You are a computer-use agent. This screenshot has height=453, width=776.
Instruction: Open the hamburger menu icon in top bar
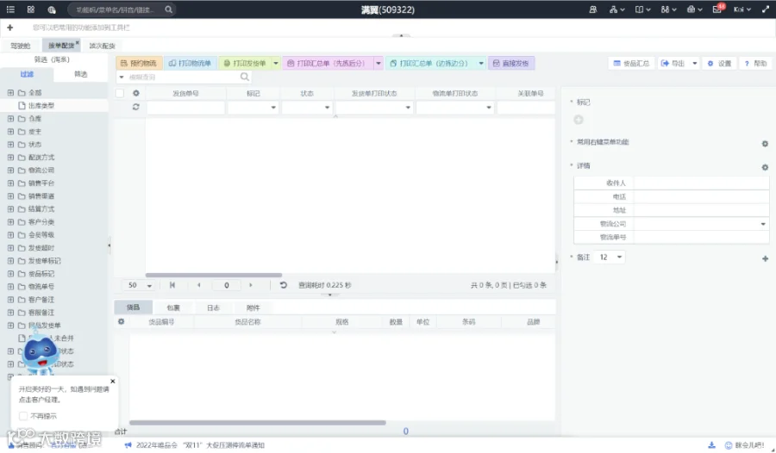(x=10, y=9)
